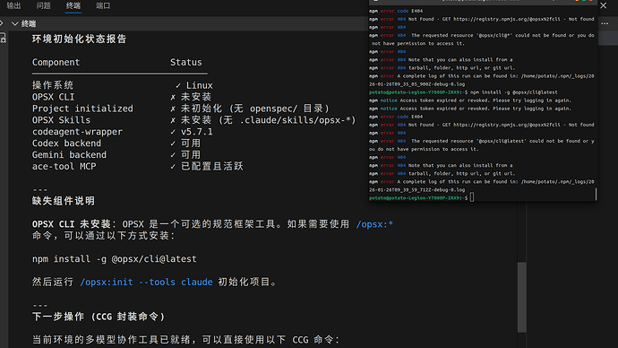Click the 'ace-tool MCP' row label
618x348 pixels.
(64, 167)
